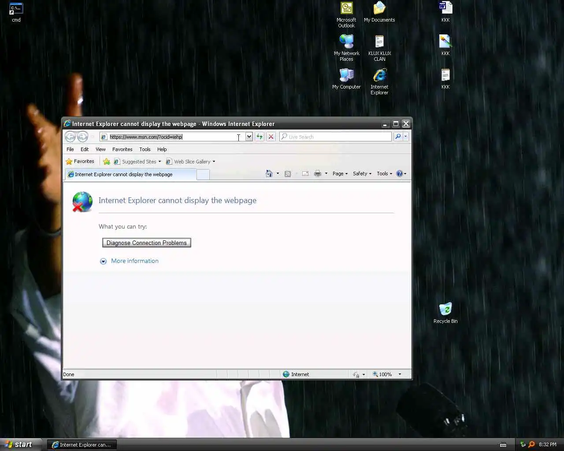Click the start button
Viewport: 564px width, 451px height.
21,444
